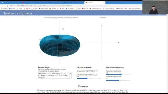168x94 pixels.
Task: Go back using browser back arrow
Action: [2, 6]
